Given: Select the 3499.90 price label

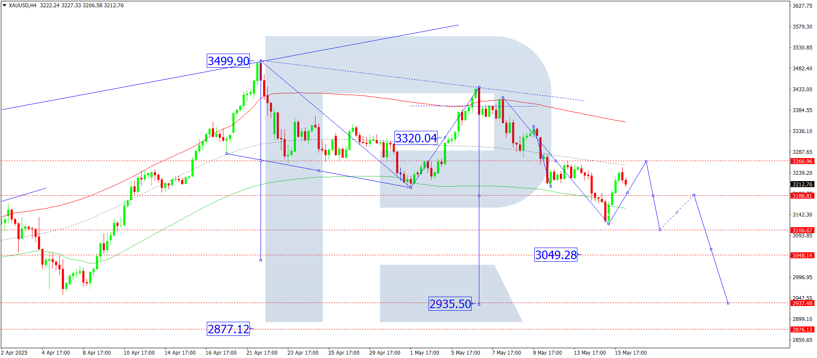Looking at the screenshot, I should pos(228,61).
